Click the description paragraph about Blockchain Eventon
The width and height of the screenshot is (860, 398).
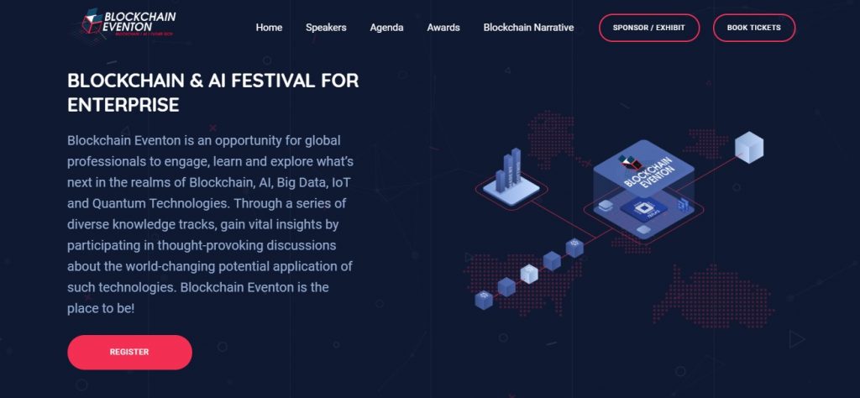coord(210,224)
